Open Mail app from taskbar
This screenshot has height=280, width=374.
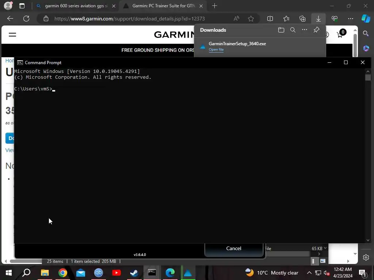(81, 273)
